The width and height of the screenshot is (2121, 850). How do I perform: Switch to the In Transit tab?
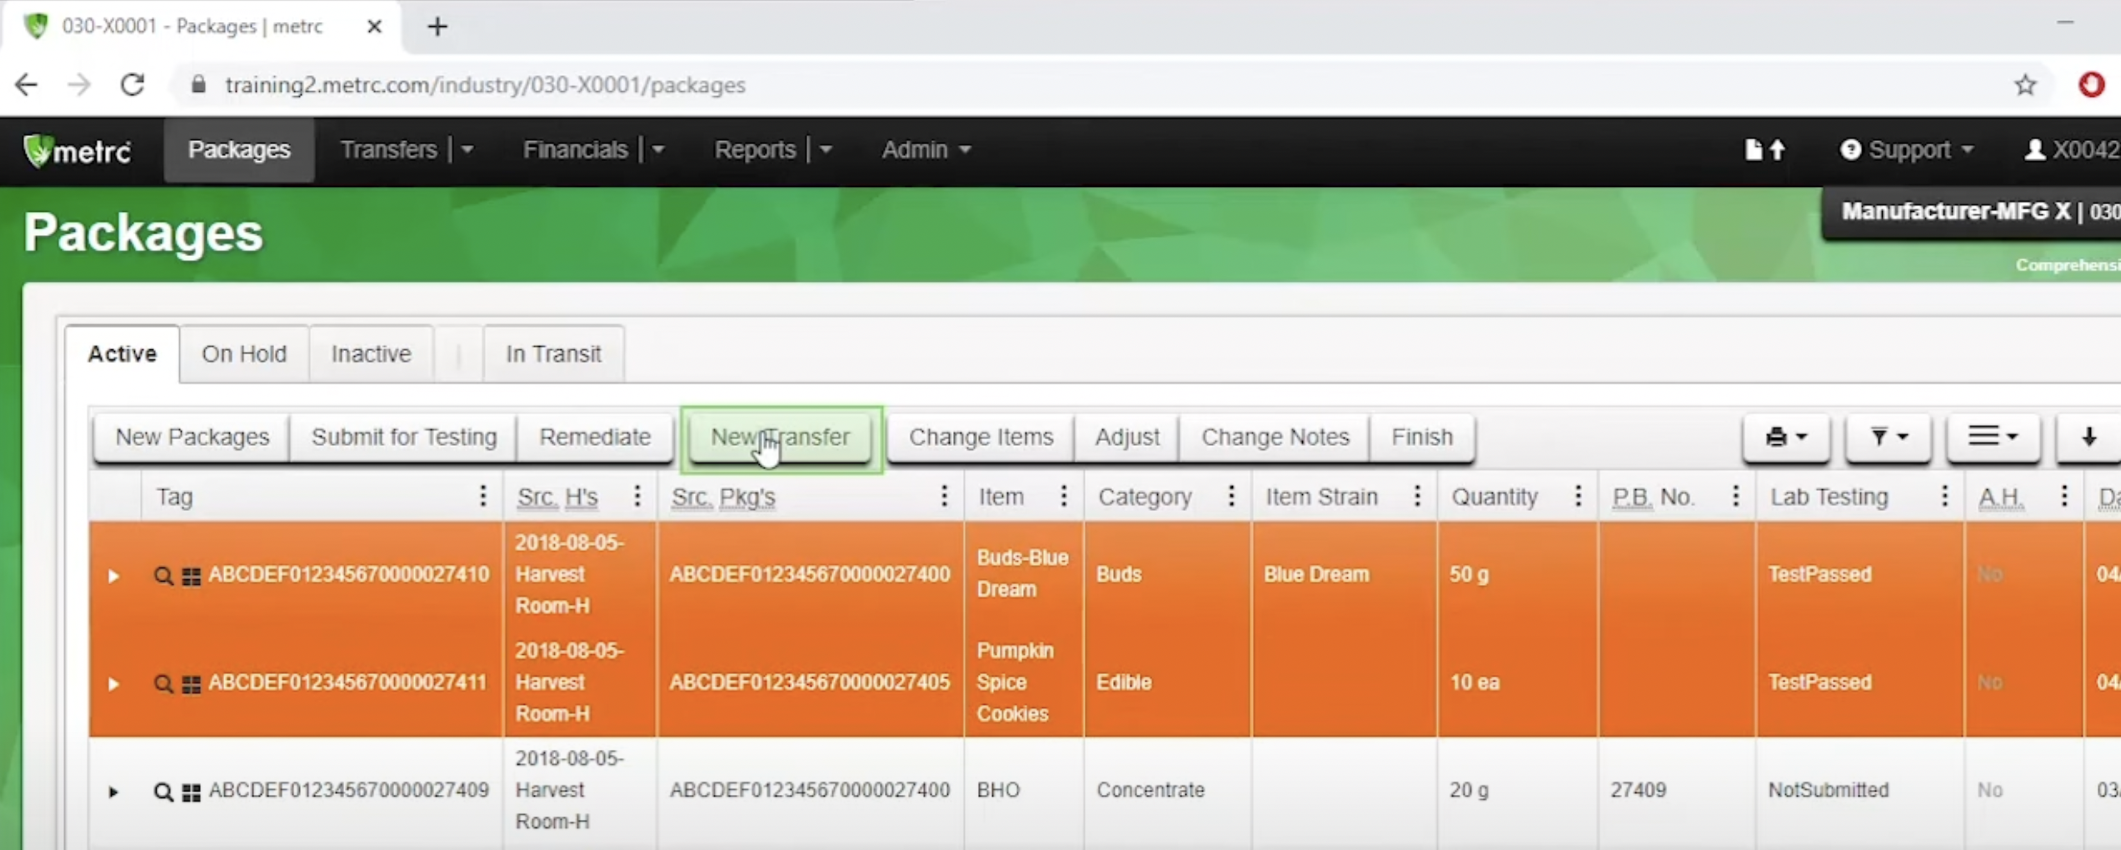(554, 354)
